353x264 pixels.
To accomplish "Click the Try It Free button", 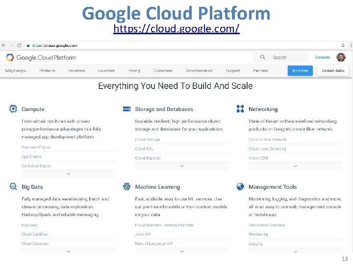I will pyautogui.click(x=300, y=70).
